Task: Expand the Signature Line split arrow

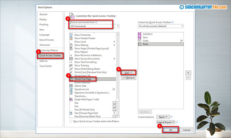Action: [114, 89]
